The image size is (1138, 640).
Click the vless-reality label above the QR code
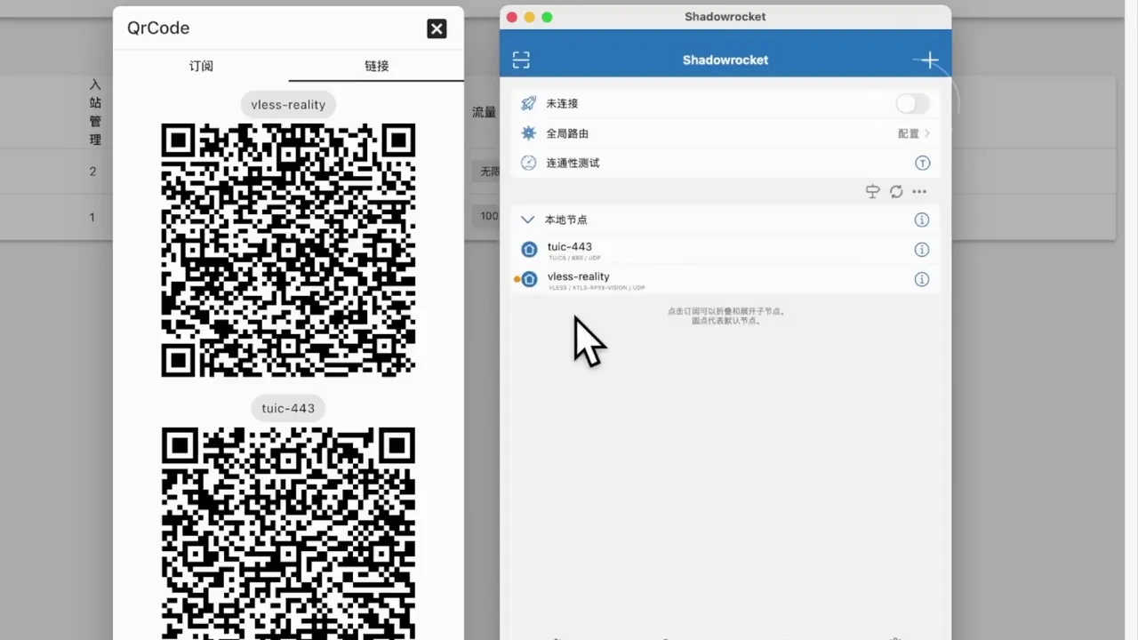click(x=288, y=105)
